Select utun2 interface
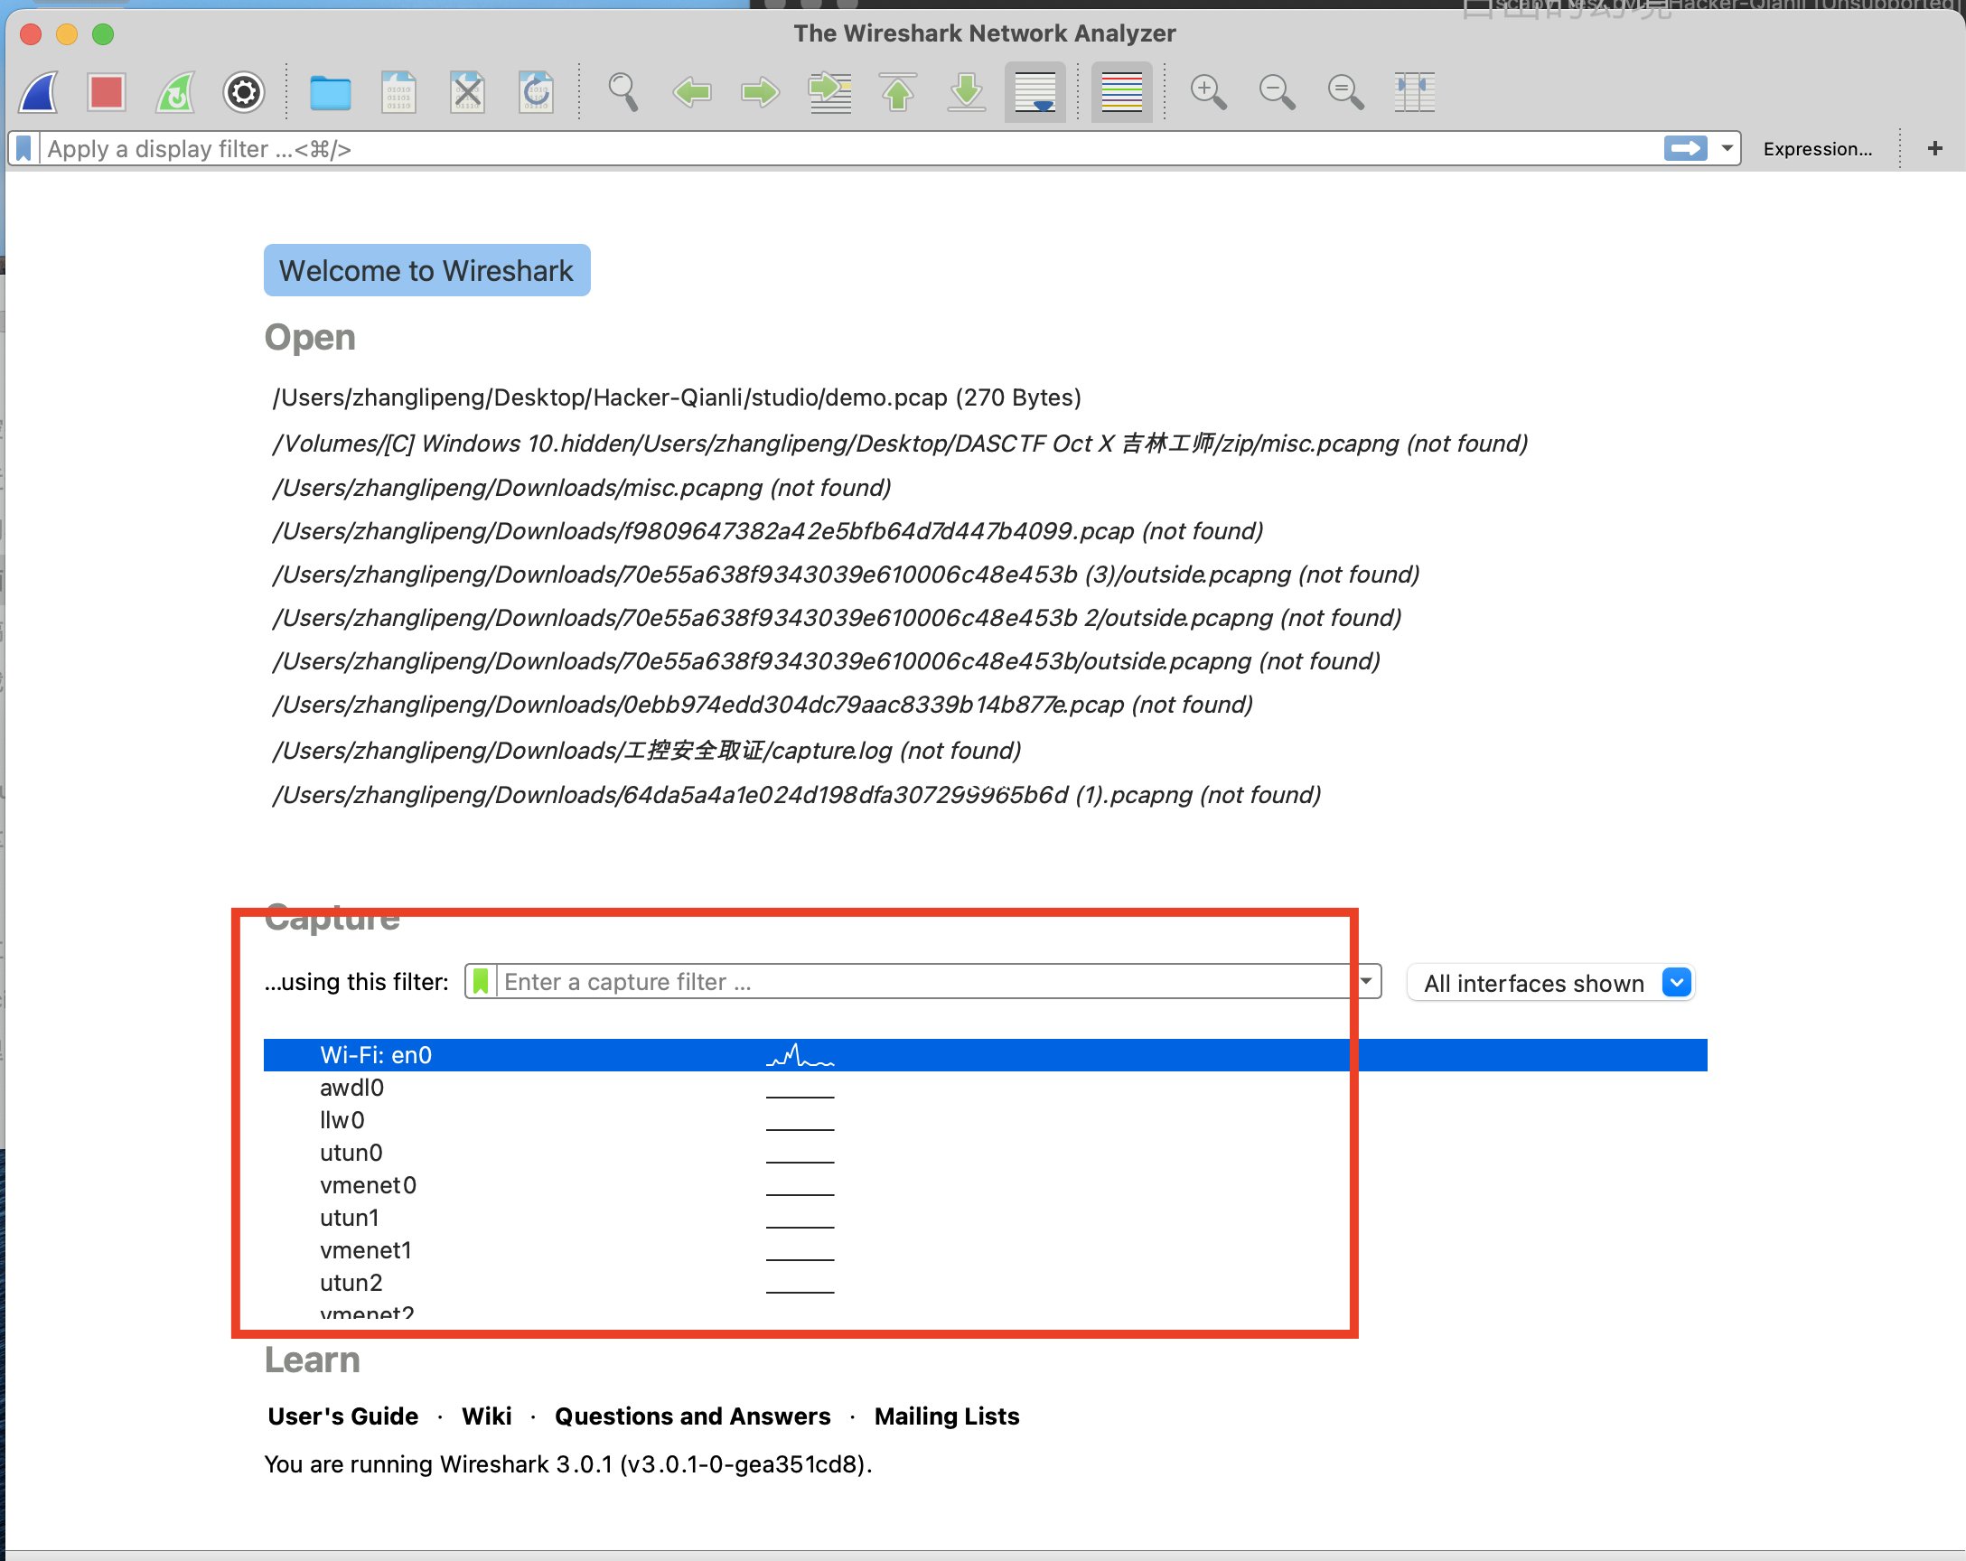Image resolution: width=1966 pixels, height=1561 pixels. (x=985, y=1283)
